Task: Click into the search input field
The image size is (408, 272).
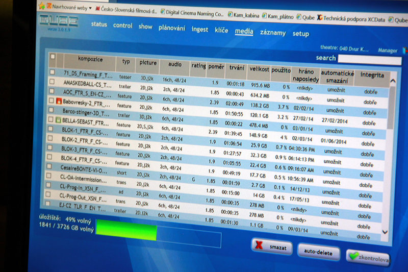Action: (x=369, y=61)
